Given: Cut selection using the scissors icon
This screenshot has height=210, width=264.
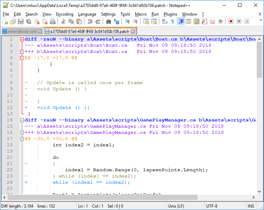Looking at the screenshot, I should [x=63, y=21].
